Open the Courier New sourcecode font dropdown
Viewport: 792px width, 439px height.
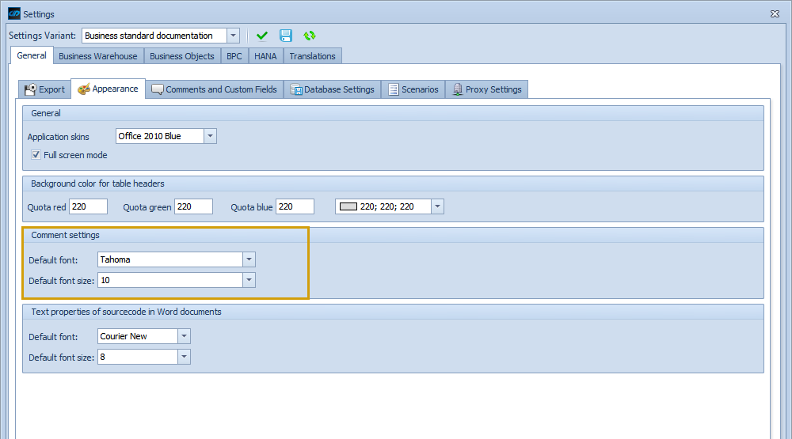tap(184, 336)
